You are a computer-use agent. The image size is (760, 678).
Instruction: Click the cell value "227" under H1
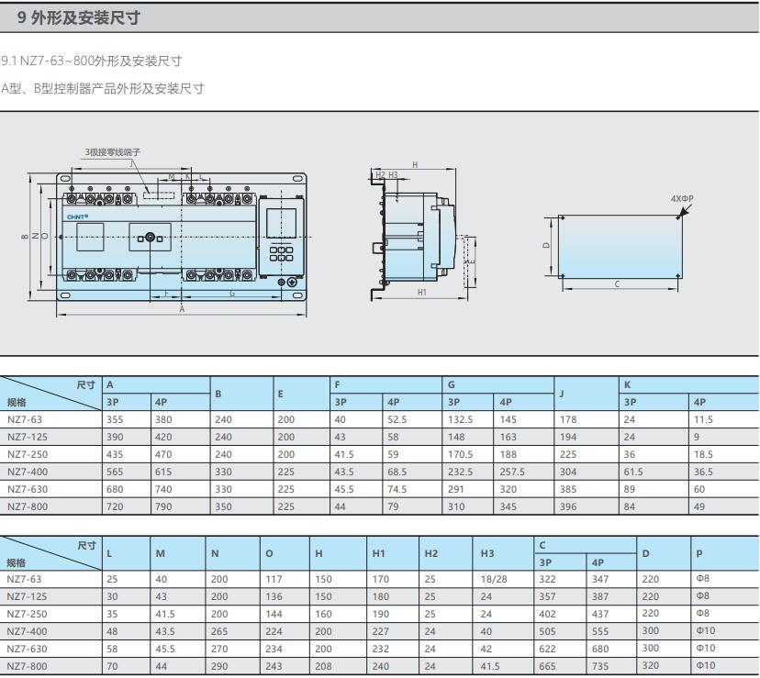(381, 632)
